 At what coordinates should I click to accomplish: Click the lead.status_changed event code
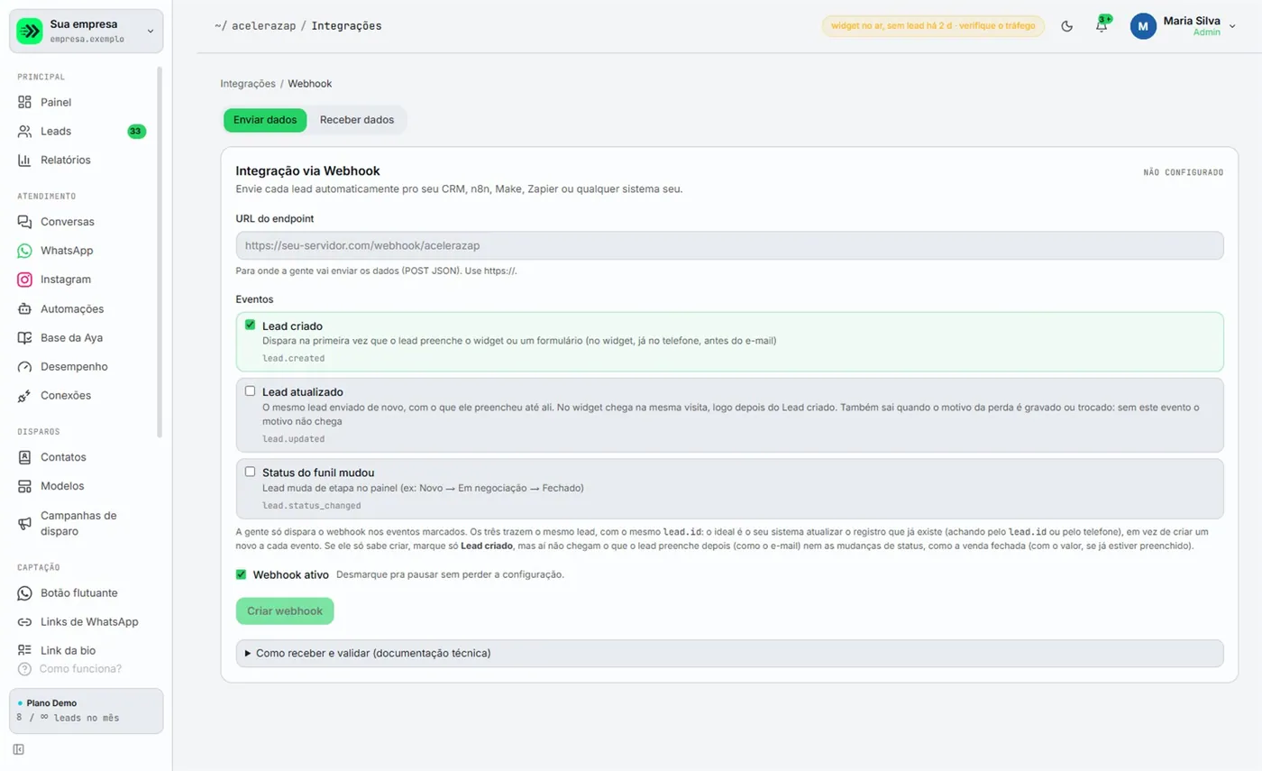click(x=312, y=506)
